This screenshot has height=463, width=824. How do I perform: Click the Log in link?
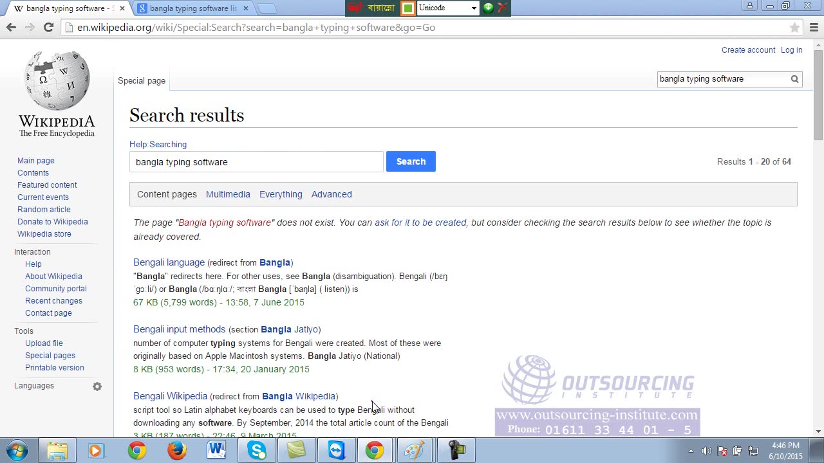792,50
